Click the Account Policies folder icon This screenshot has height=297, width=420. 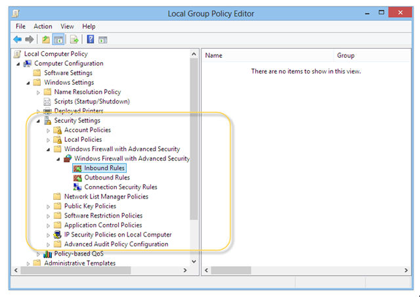point(57,130)
